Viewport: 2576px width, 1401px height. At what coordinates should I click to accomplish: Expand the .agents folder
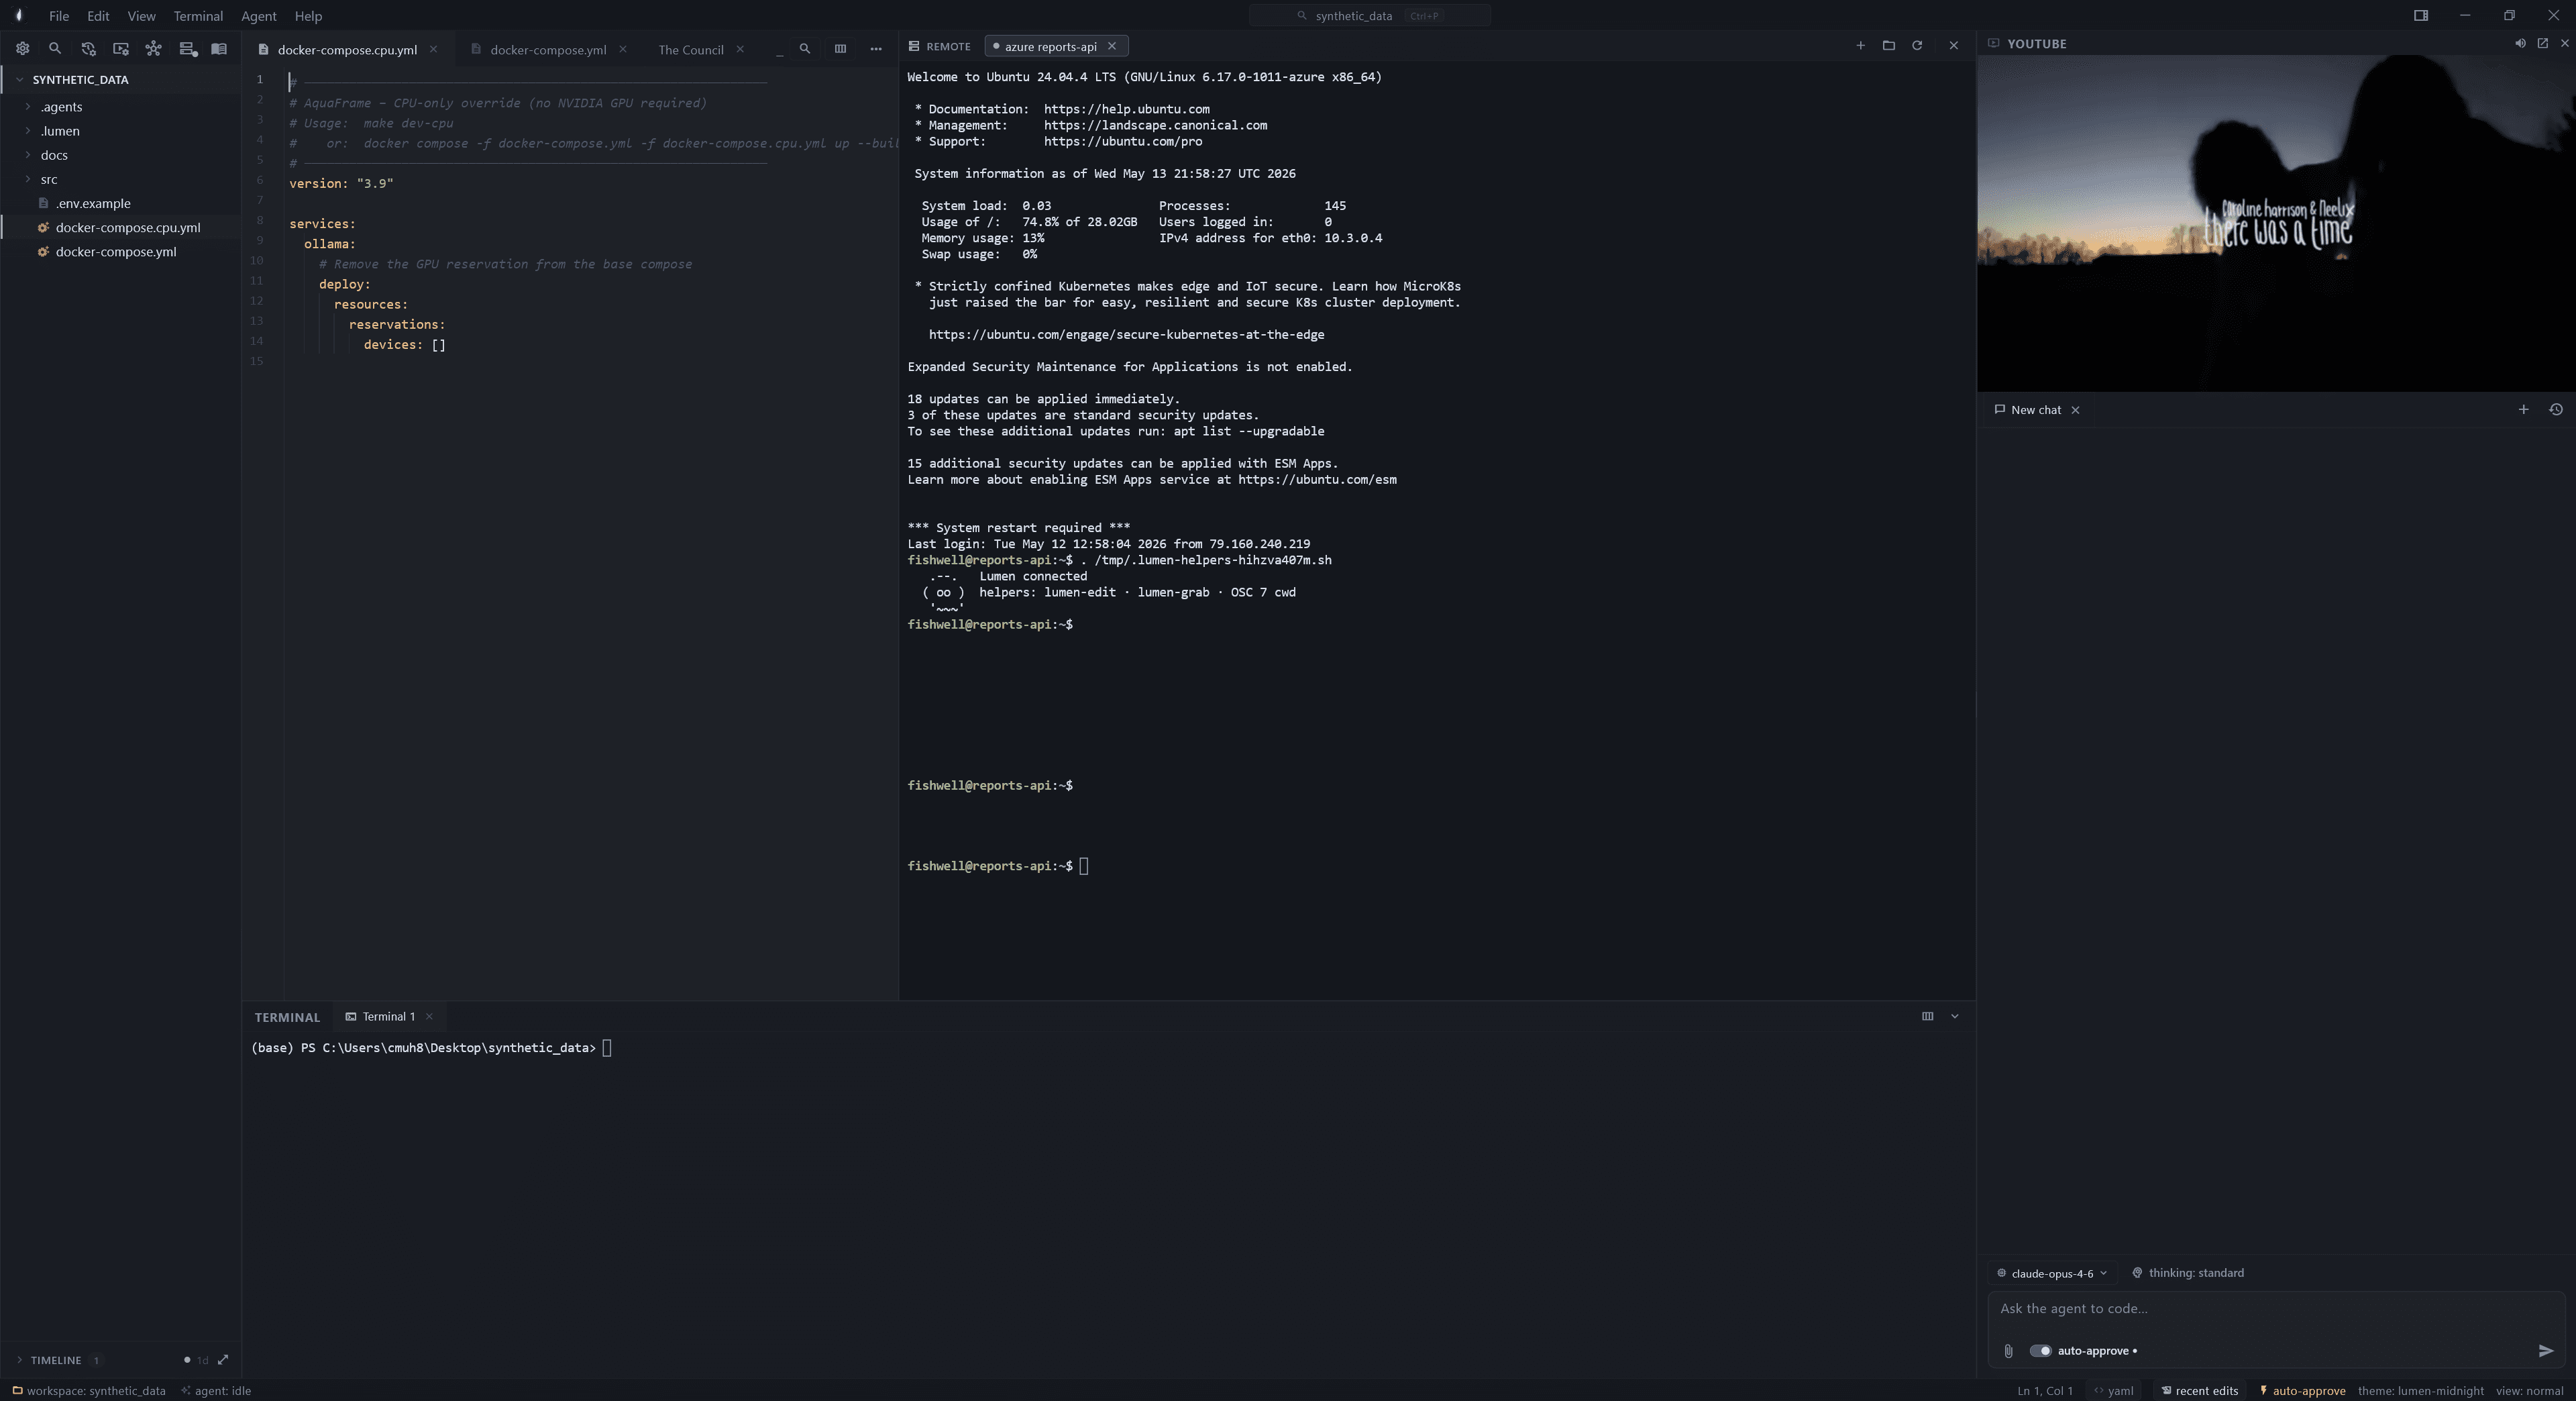tap(120, 107)
